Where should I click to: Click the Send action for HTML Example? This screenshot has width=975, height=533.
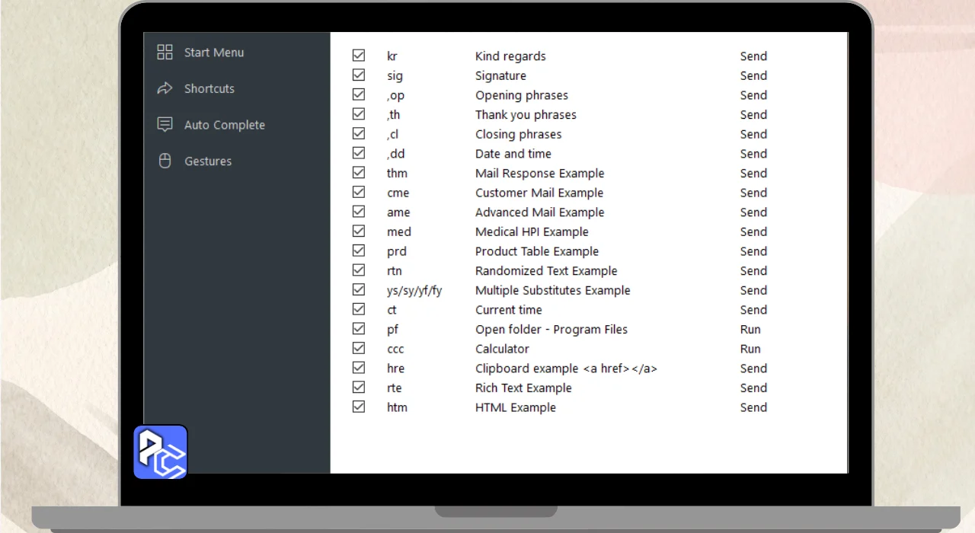753,408
